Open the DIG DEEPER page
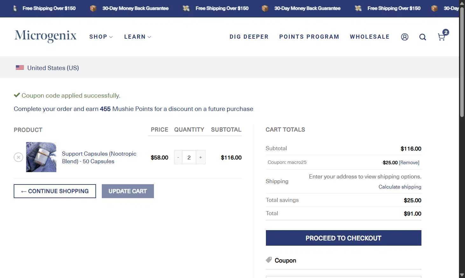Image resolution: width=465 pixels, height=278 pixels. click(249, 37)
